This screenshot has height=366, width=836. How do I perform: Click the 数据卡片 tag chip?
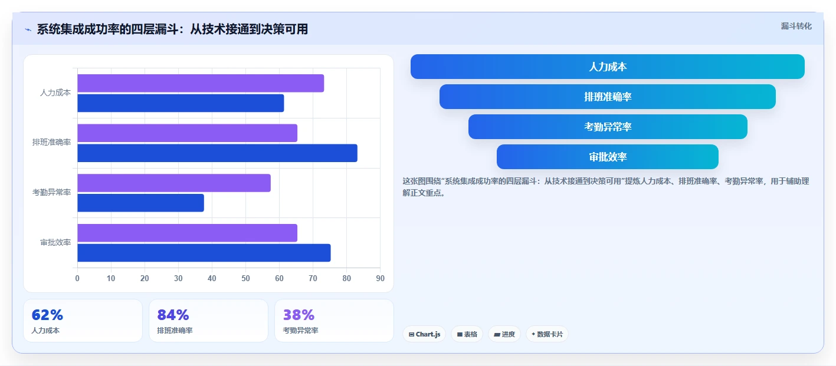547,334
